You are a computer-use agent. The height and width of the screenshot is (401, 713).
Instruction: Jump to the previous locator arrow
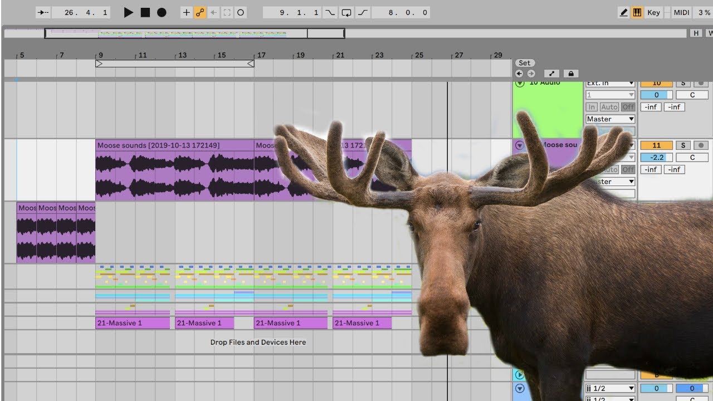coord(519,74)
